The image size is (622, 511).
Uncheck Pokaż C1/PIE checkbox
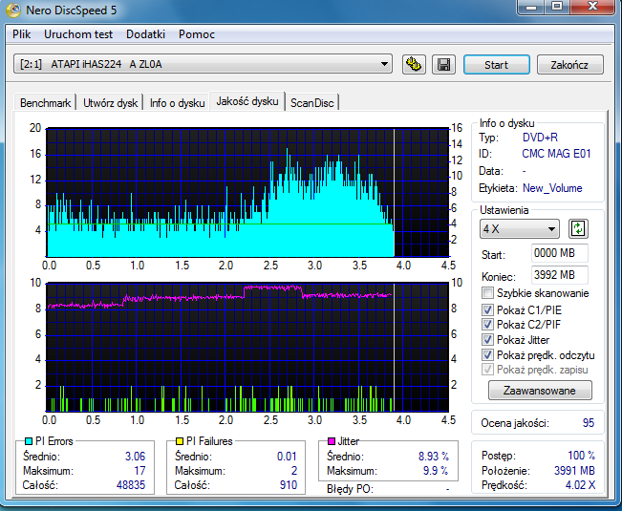[487, 309]
